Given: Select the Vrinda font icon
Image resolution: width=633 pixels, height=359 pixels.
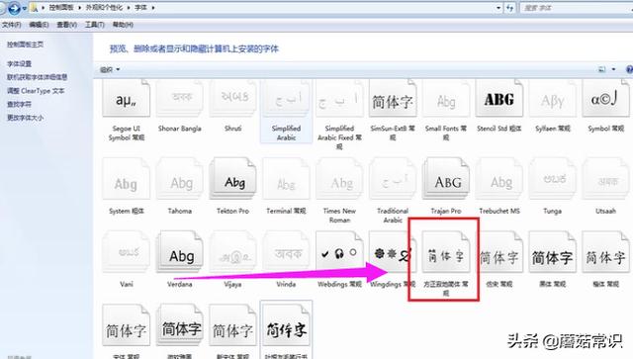Looking at the screenshot, I should pyautogui.click(x=286, y=252).
